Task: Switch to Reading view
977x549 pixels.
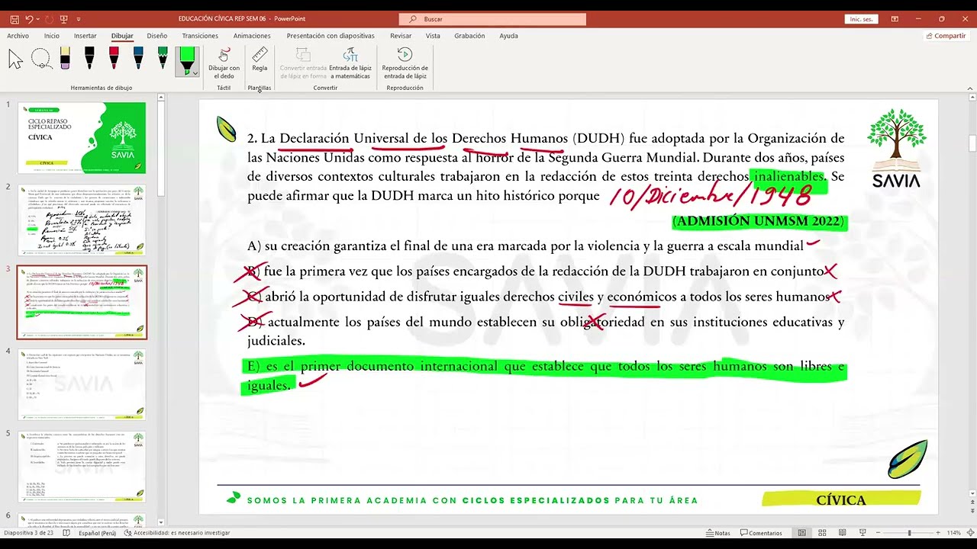Action: (x=842, y=533)
